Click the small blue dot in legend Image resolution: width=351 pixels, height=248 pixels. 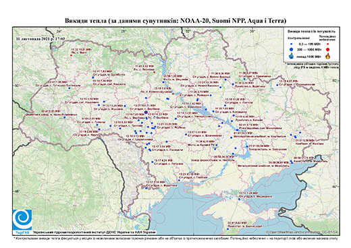click(x=292, y=44)
